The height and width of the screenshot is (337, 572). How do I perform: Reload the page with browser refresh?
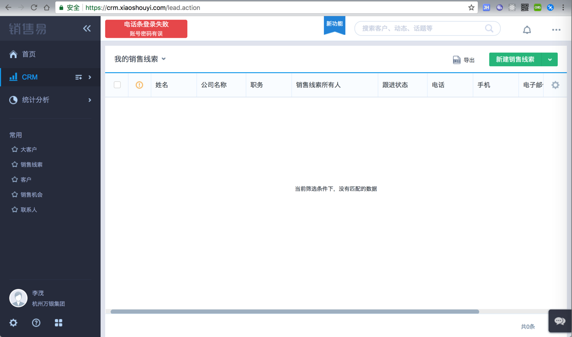34,7
